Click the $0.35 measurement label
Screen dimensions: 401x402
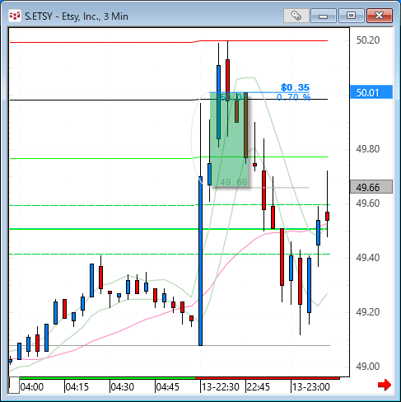pyautogui.click(x=295, y=87)
